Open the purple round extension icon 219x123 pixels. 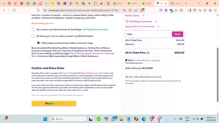(x=166, y=10)
